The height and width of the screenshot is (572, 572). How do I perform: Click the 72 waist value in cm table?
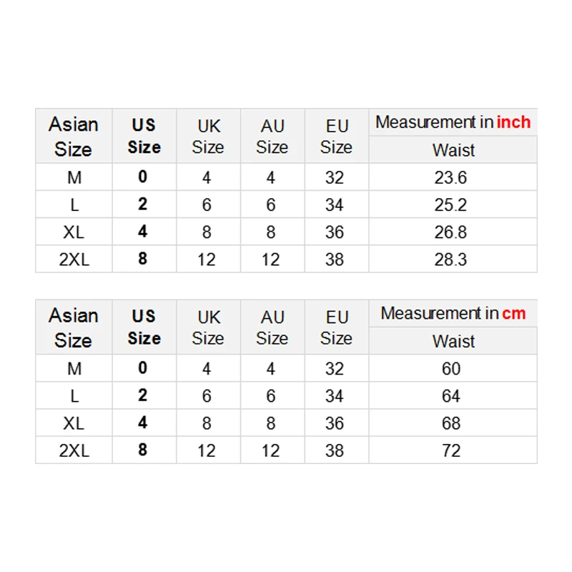coord(451,450)
